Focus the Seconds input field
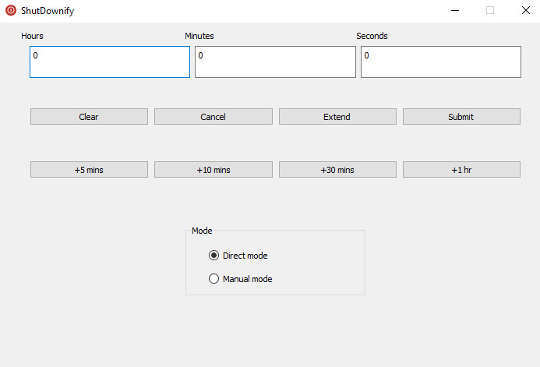The image size is (540, 367). 441,62
